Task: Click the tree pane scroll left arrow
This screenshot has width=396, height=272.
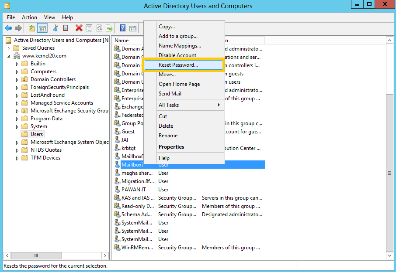Action: pos(7,255)
